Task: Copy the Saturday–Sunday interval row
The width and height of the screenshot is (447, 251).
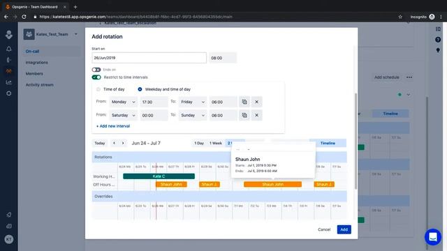Action: pos(244,115)
